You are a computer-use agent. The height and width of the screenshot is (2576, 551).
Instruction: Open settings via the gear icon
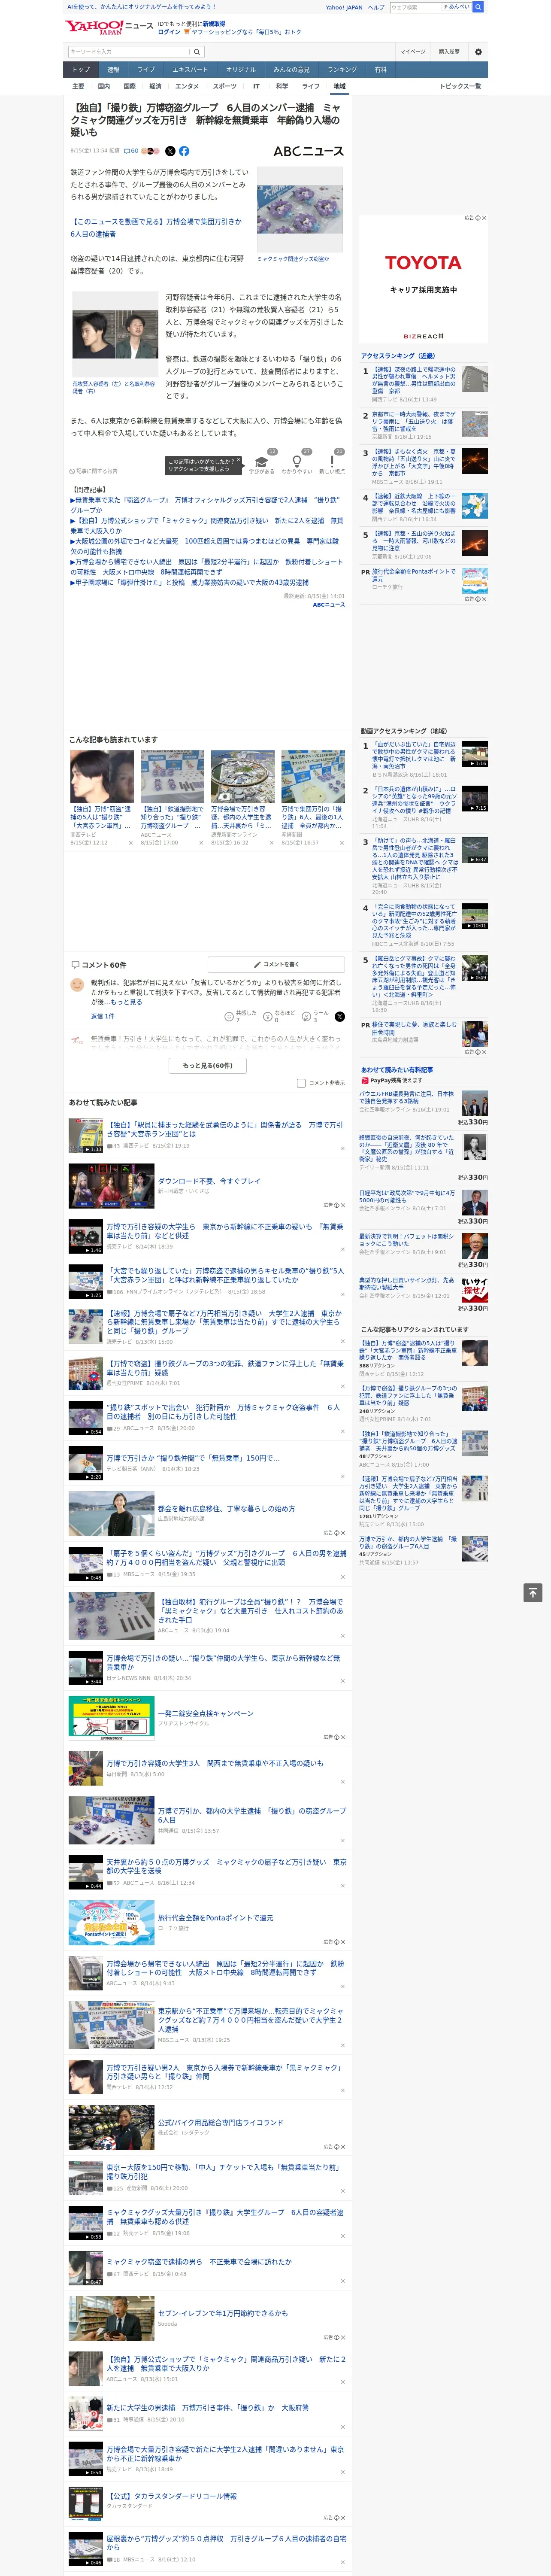pos(478,52)
